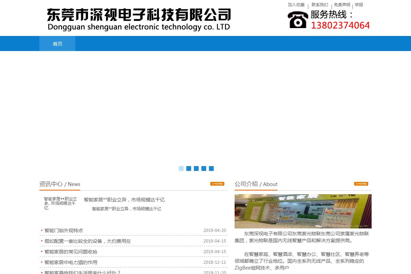Open news item 智能家居的常见问题收拾
Image resolution: width=411 pixels, height=274 pixels.
71,252
